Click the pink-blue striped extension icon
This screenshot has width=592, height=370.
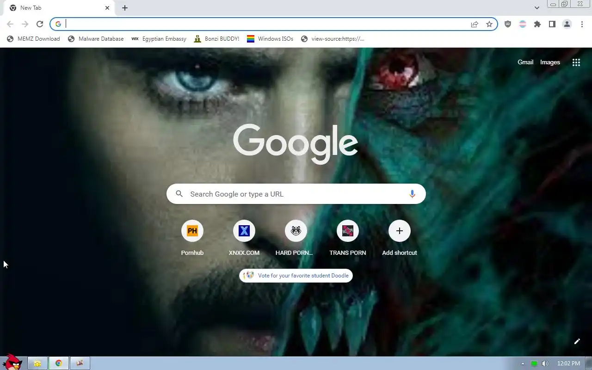pyautogui.click(x=523, y=24)
